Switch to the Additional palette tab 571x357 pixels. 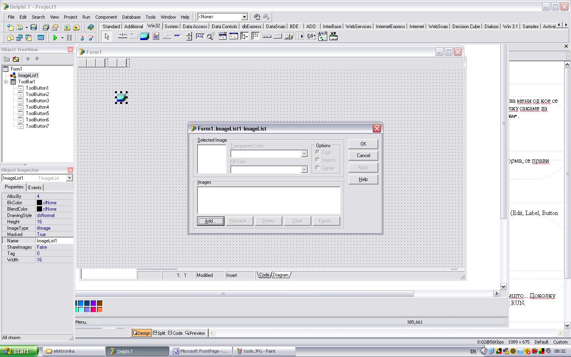(x=134, y=27)
